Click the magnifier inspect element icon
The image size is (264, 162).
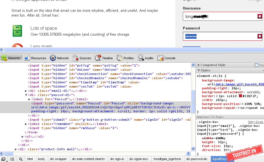[x=21, y=159]
